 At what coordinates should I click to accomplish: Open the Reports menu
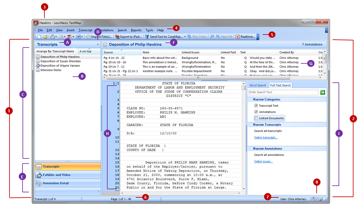(136, 30)
